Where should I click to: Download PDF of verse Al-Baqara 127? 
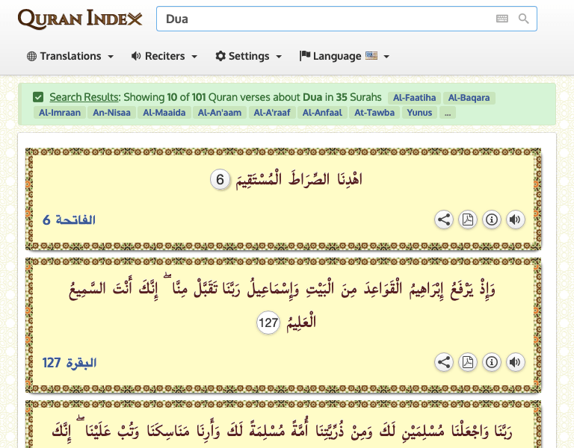point(468,362)
